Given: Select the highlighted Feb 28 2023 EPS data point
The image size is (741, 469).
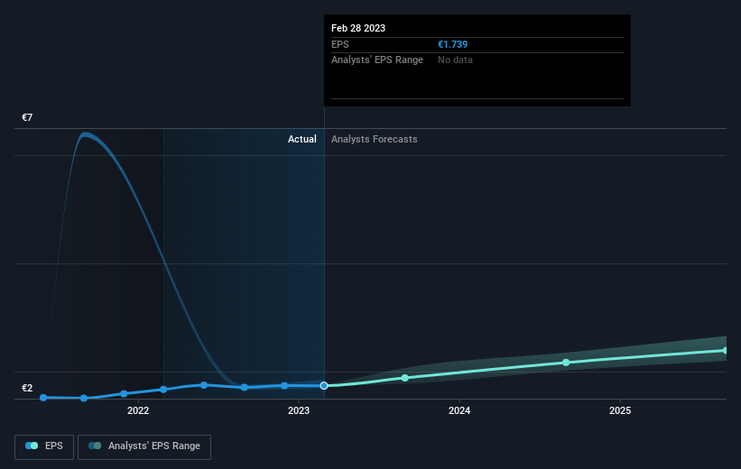Looking at the screenshot, I should point(324,386).
